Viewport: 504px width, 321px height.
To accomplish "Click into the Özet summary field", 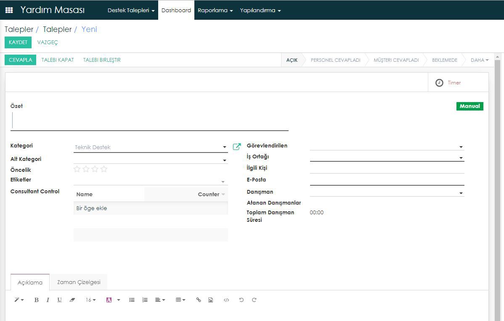I will click(x=149, y=121).
